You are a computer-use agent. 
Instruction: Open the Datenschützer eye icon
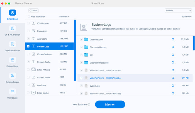(x=13, y=76)
